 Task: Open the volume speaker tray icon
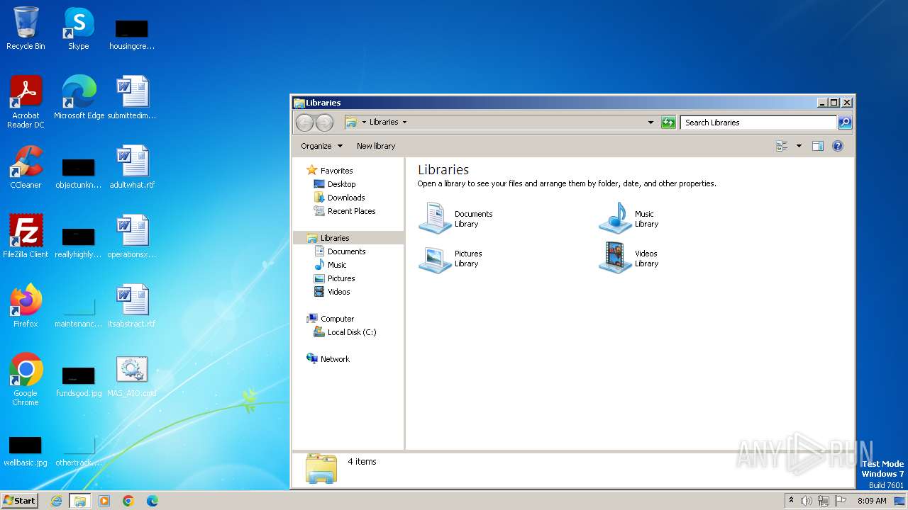point(807,501)
